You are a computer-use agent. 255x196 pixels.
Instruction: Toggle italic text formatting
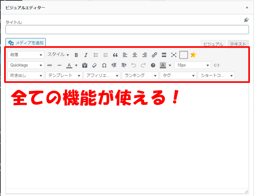point(86,55)
